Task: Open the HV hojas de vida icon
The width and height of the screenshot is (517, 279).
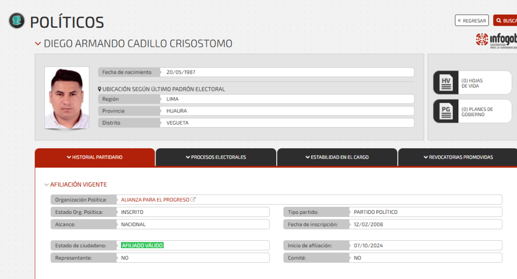Action: (x=446, y=83)
